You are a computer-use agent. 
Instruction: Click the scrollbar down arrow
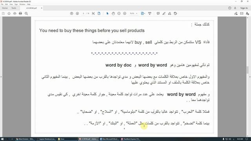(x=247, y=136)
